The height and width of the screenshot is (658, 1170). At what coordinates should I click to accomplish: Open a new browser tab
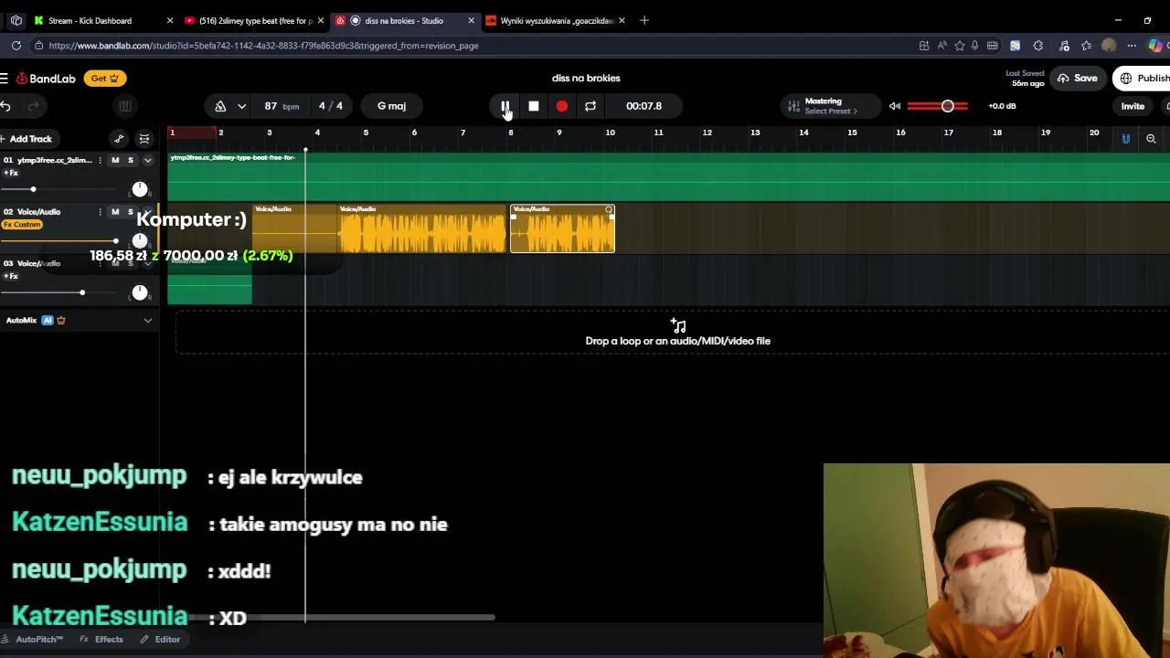click(644, 20)
